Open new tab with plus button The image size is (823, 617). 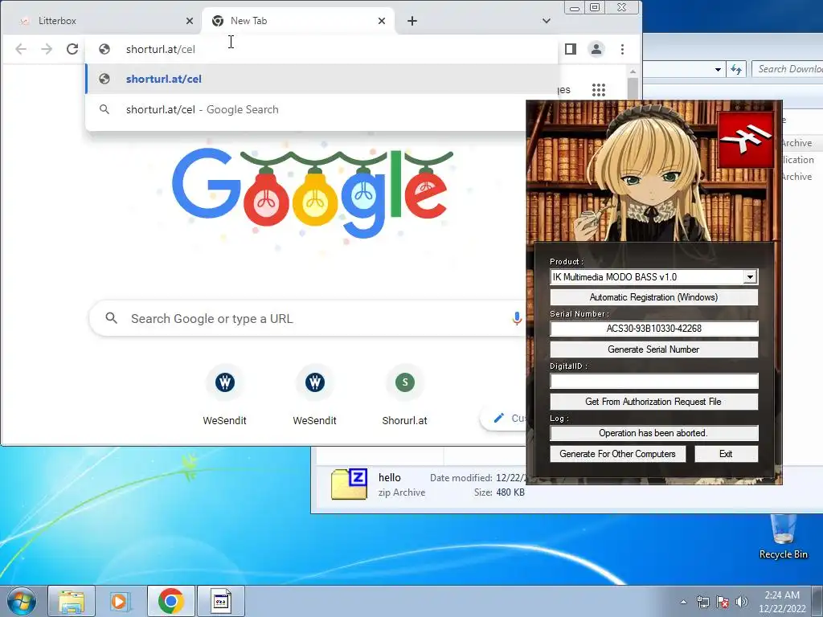[412, 20]
